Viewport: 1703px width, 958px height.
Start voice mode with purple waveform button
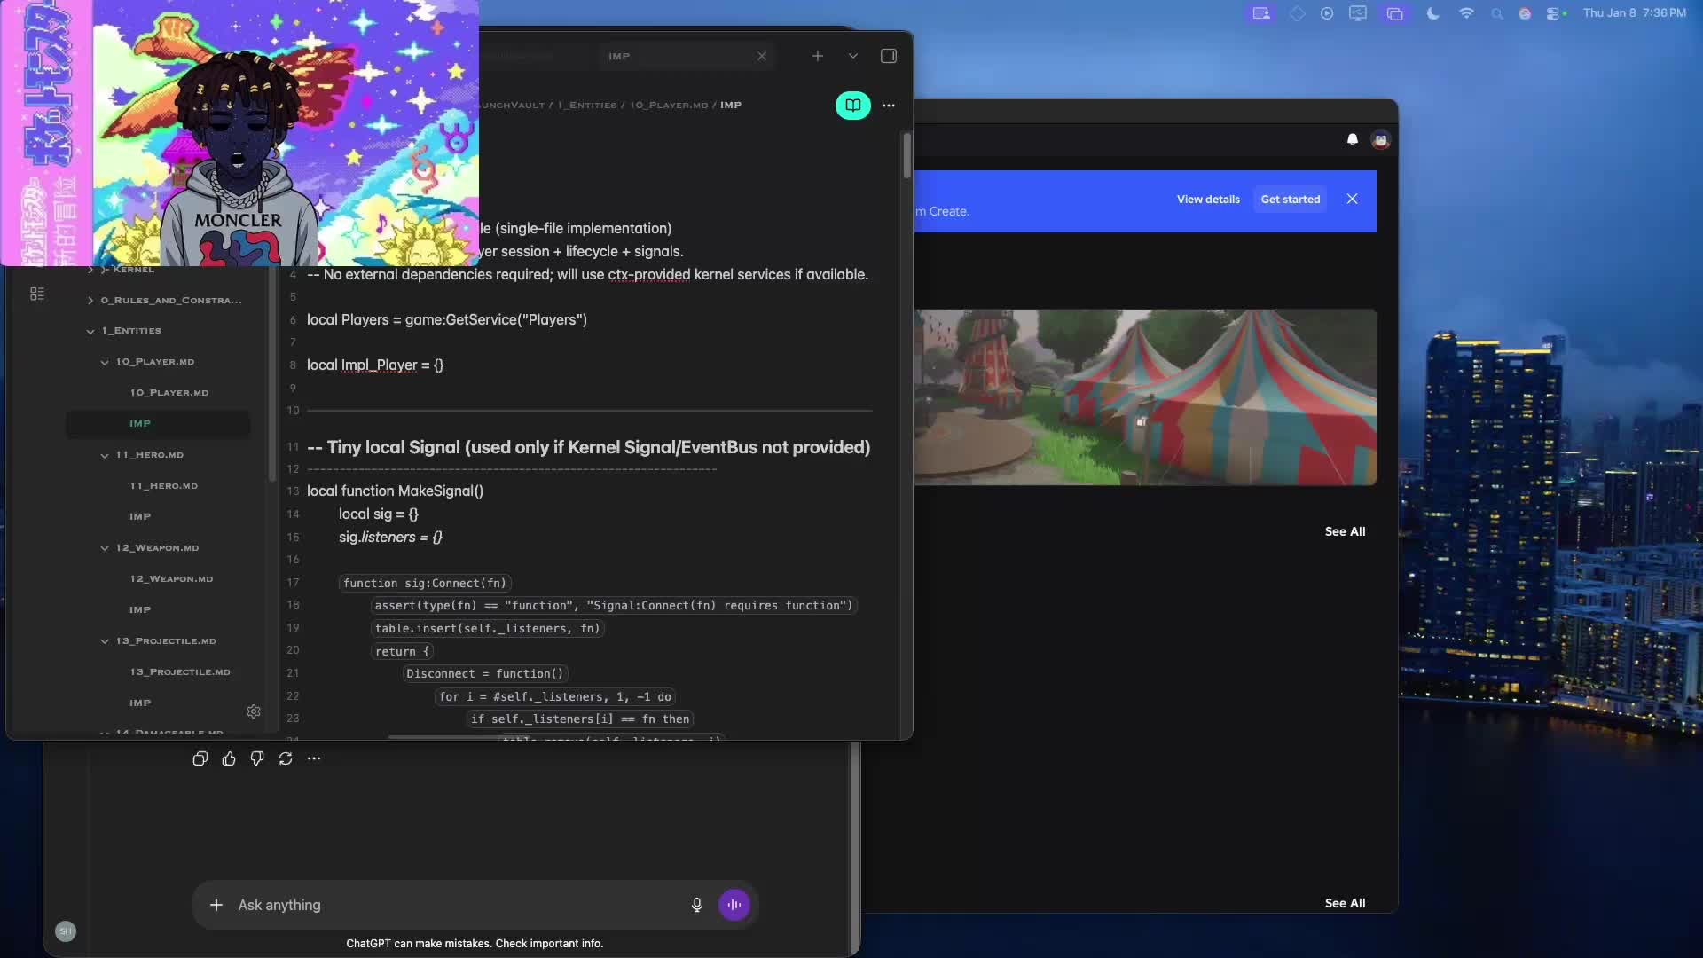[734, 905]
